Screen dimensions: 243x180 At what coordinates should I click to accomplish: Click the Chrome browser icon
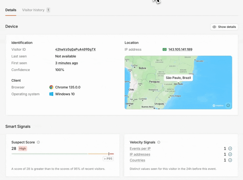(51, 87)
